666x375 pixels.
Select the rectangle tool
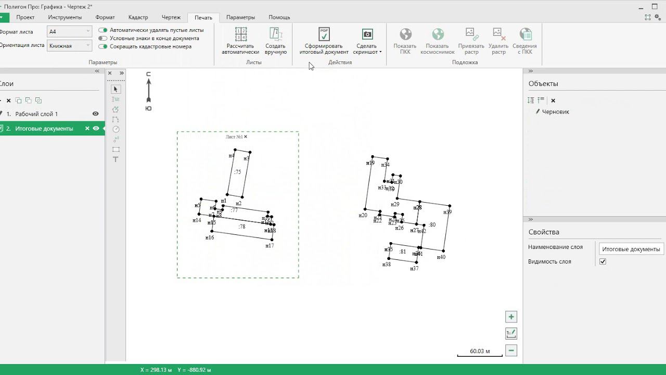click(116, 149)
